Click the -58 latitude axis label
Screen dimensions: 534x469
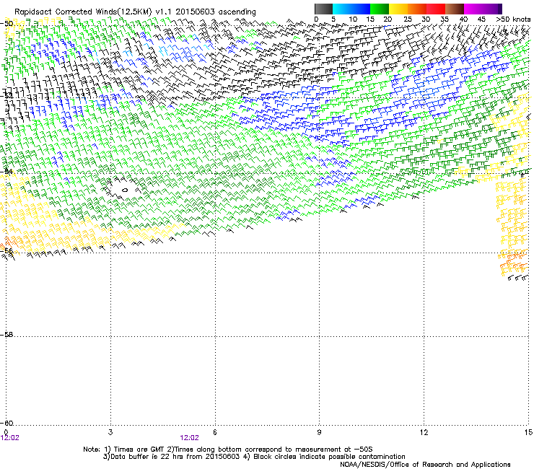coord(6,335)
